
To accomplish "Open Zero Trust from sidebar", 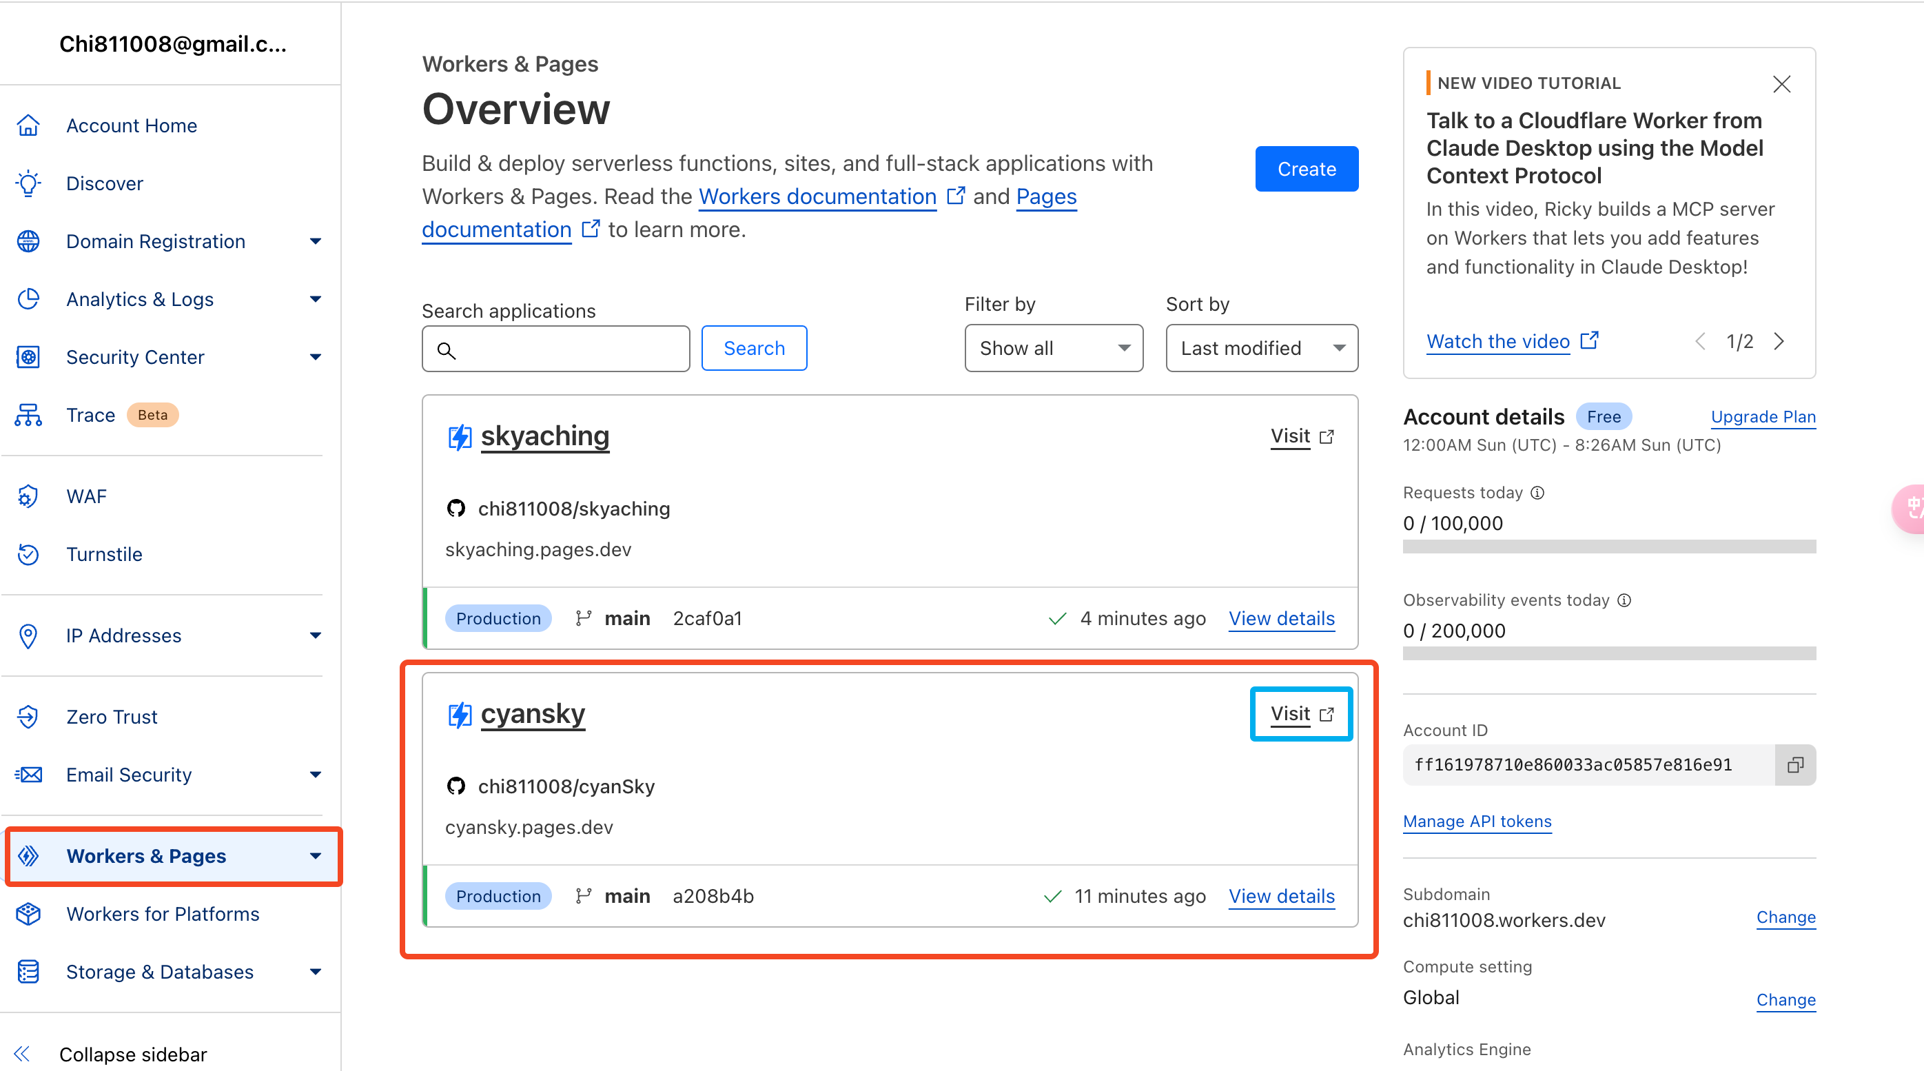I will tap(112, 717).
